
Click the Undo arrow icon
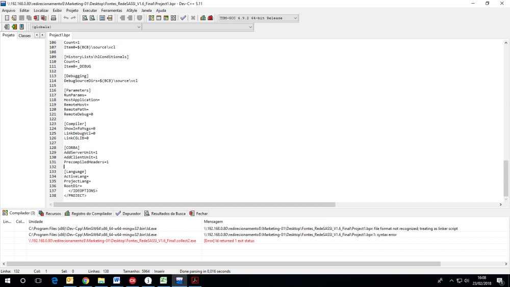coord(66,18)
